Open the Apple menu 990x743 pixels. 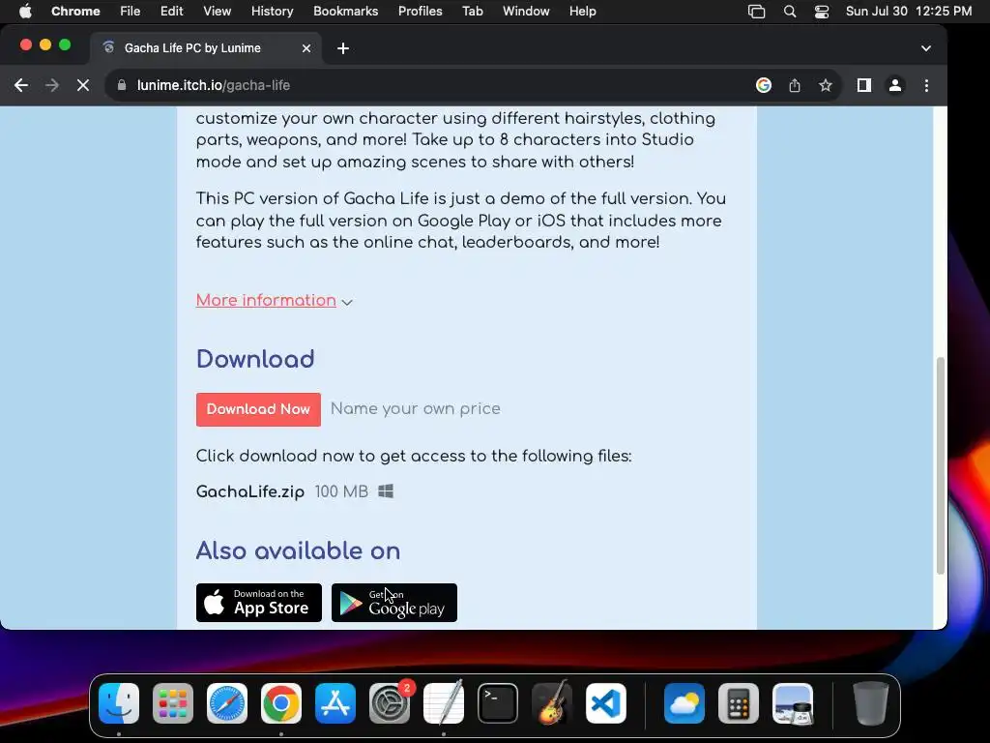click(25, 12)
